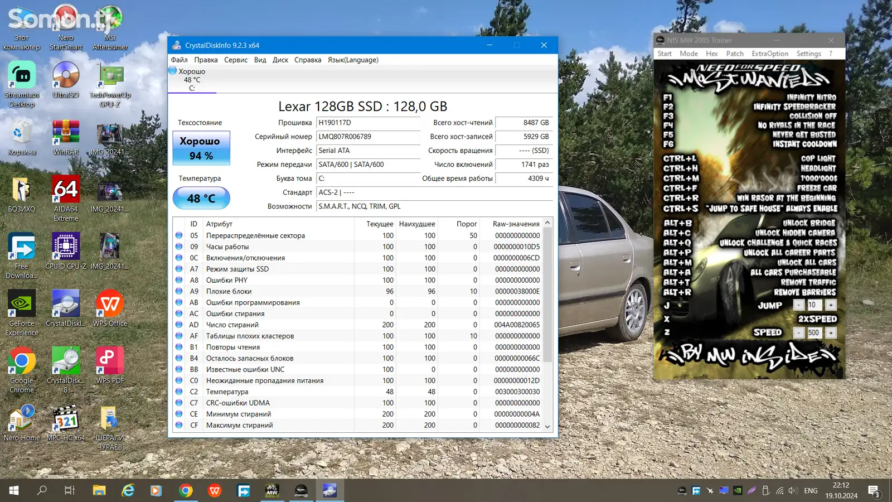The width and height of the screenshot is (892, 502).
Task: Launch Google Chrome desktop shortcut
Action: (x=22, y=370)
